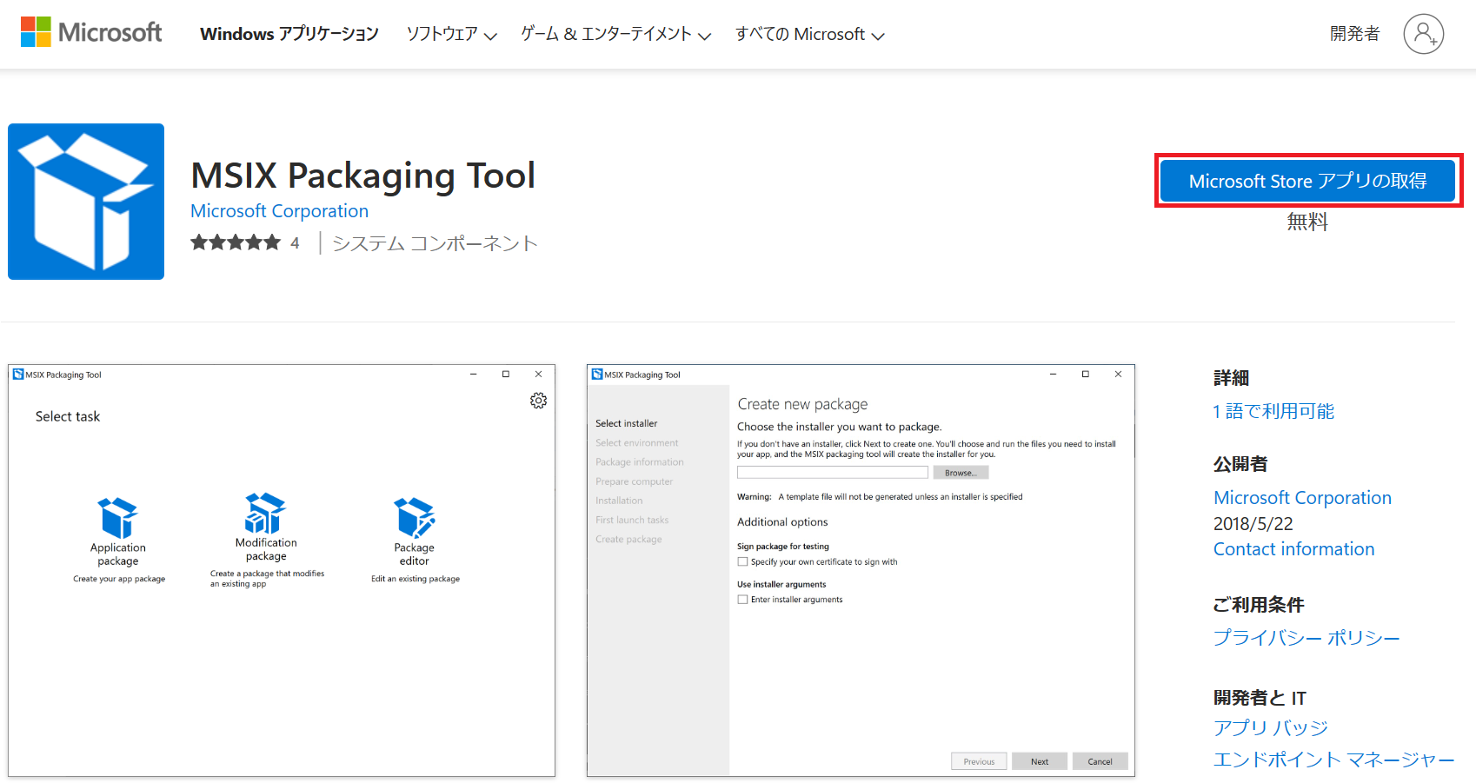Click the installer path input field
The height and width of the screenshot is (783, 1476).
[833, 473]
